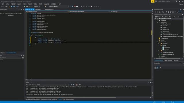The height and width of the screenshot is (103, 184).
Task: Click the Save file toolbar icon
Action: 12,6
